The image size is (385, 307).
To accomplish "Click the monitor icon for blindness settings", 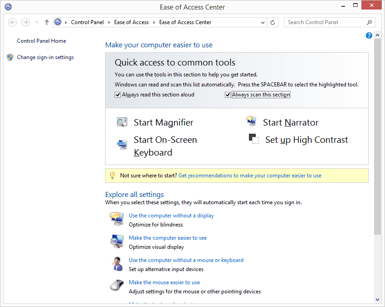I will point(117,219).
